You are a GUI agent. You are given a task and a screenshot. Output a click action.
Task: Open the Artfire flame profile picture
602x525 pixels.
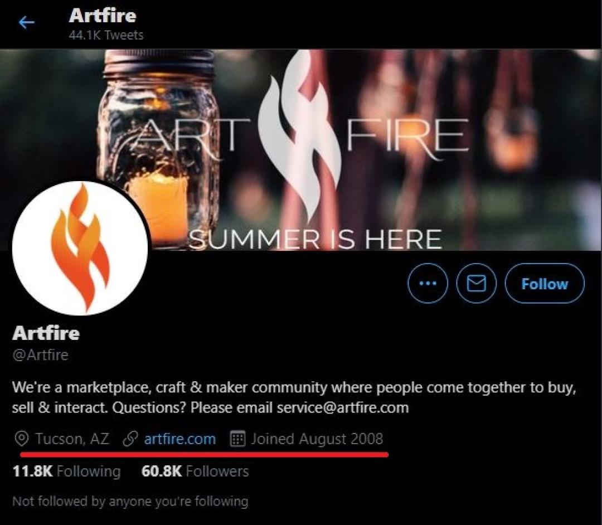click(x=80, y=249)
